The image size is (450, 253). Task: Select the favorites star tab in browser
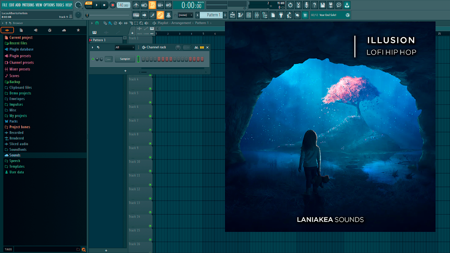[x=78, y=30]
